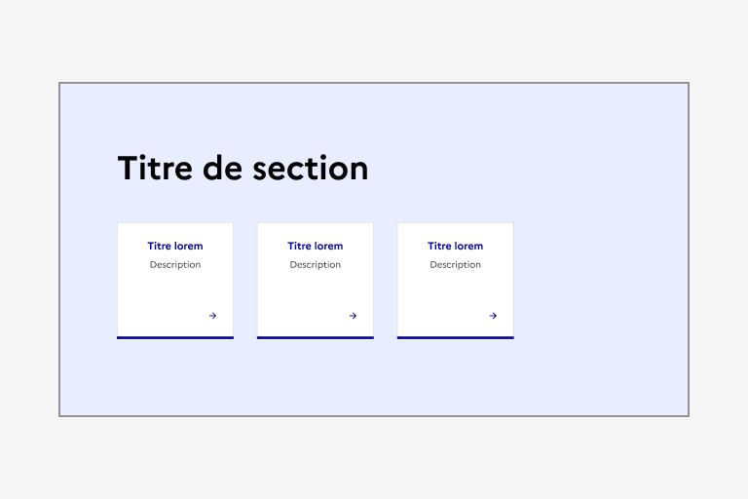Click the dark blue bottom border of middle card
This screenshot has height=499, width=748.
pyautogui.click(x=316, y=337)
